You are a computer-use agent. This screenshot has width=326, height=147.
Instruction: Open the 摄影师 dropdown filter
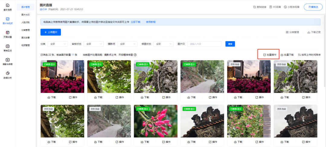click(127, 44)
